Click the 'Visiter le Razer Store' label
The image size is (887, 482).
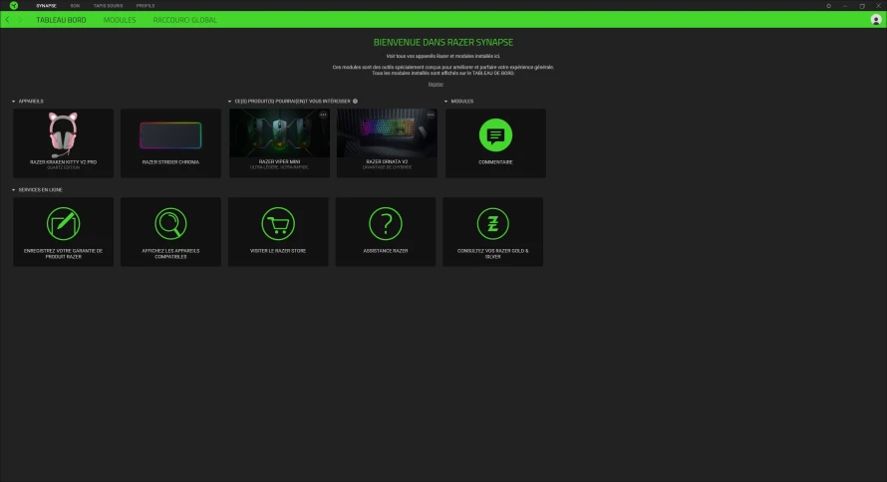tap(278, 251)
